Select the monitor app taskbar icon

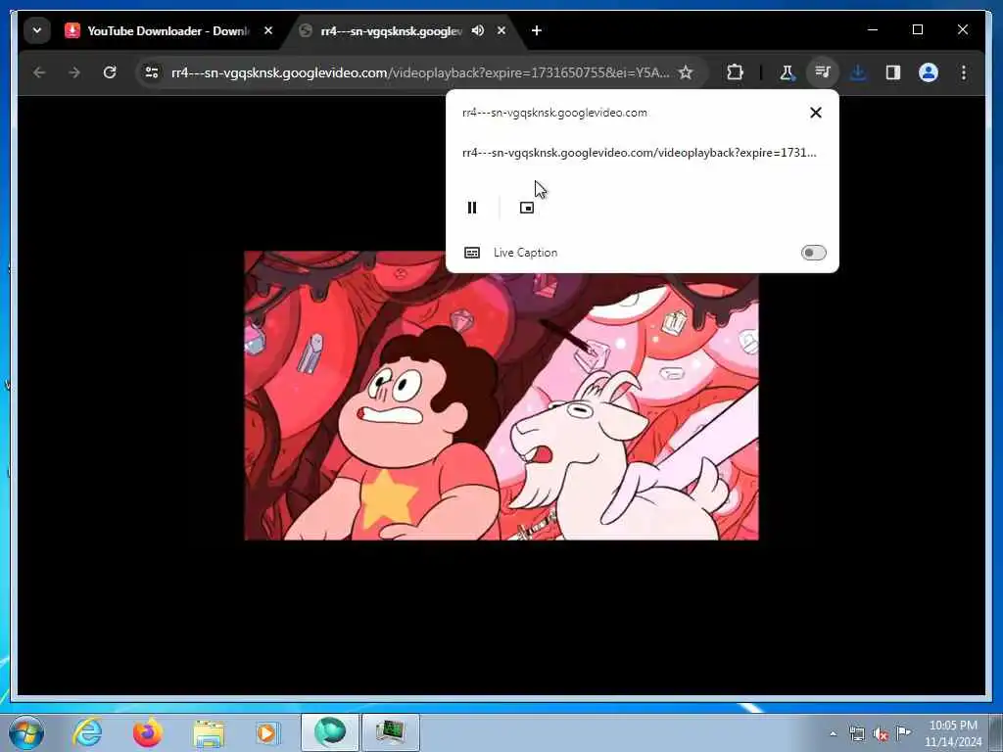click(x=390, y=732)
